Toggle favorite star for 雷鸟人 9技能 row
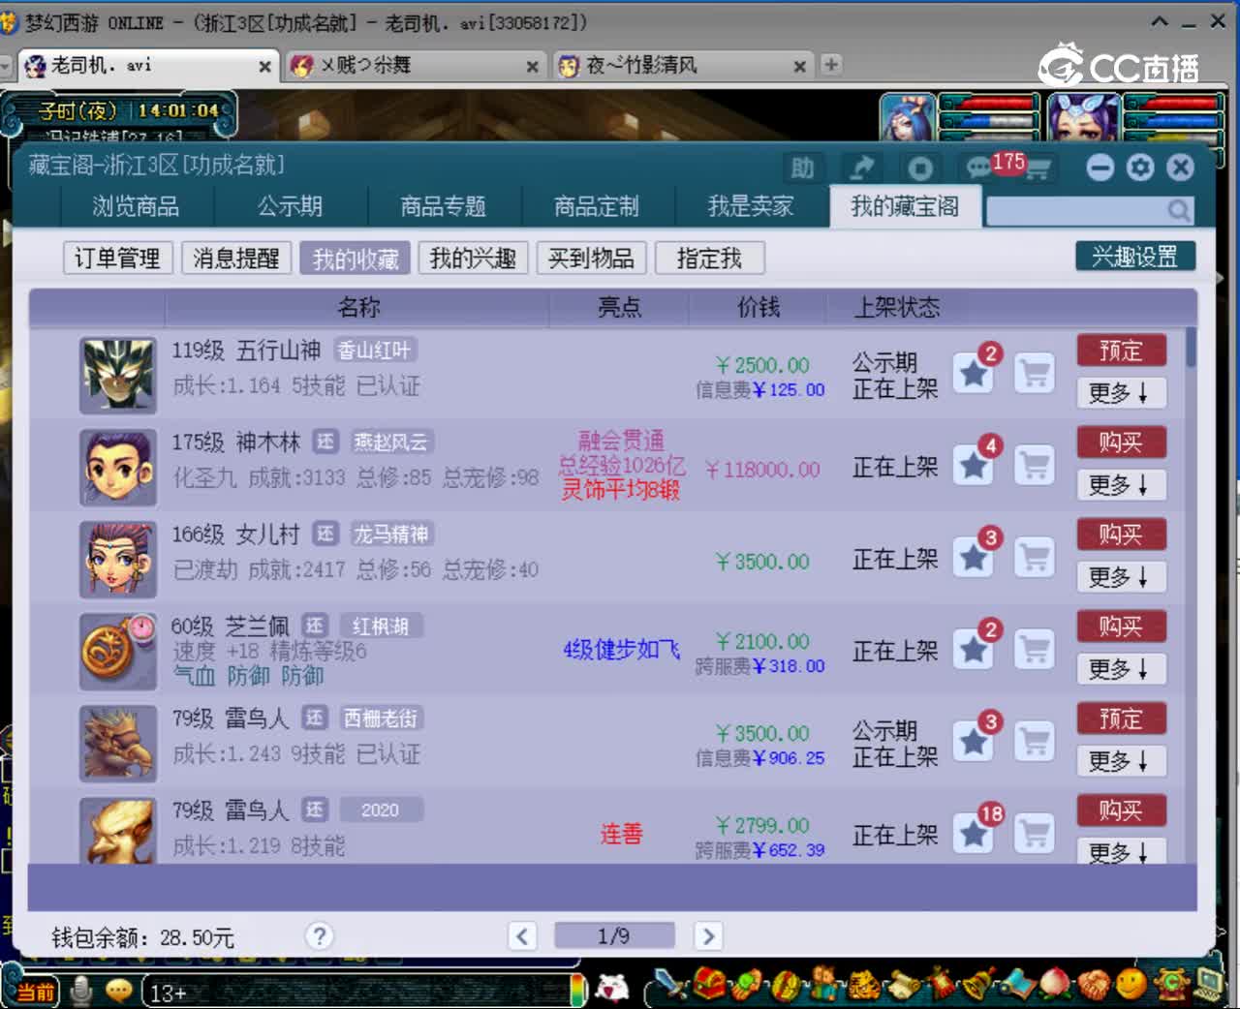Viewport: 1240px width, 1009px height. point(974,742)
